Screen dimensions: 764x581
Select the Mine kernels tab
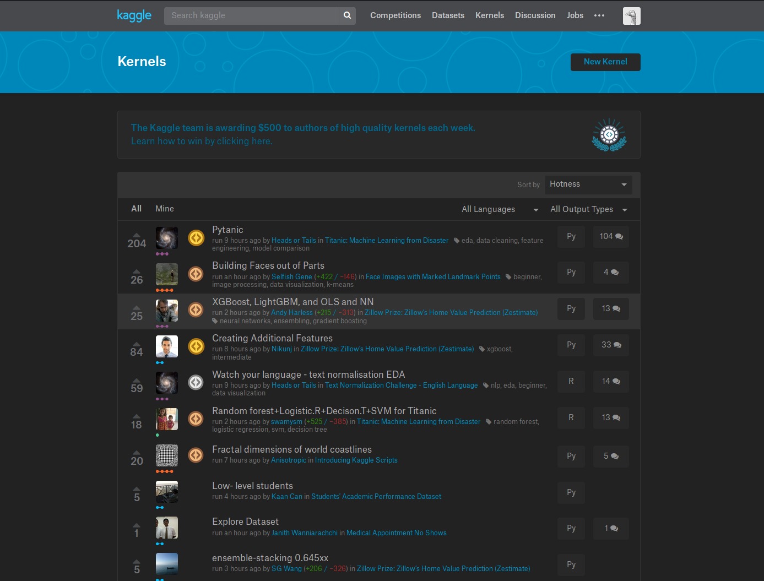[x=165, y=209]
